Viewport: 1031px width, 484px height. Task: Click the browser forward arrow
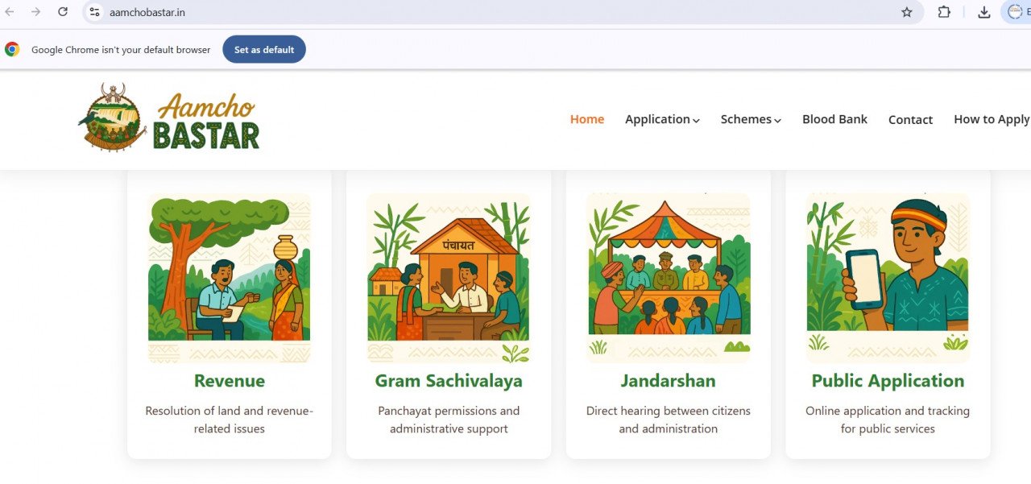pyautogui.click(x=35, y=12)
